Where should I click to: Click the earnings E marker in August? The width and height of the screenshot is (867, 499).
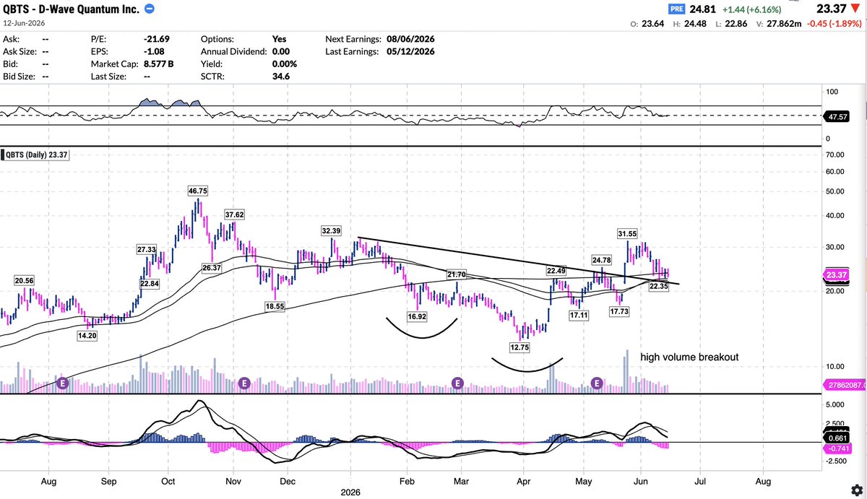[x=62, y=383]
